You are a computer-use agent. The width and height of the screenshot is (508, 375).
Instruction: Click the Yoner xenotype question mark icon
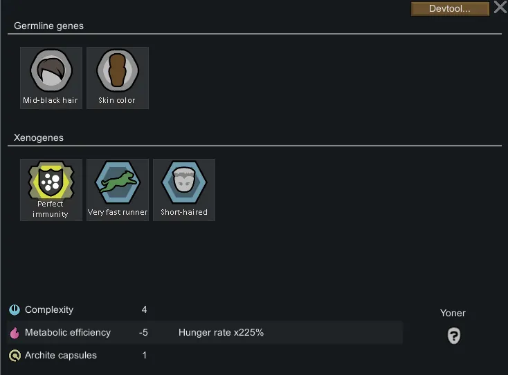coord(453,336)
